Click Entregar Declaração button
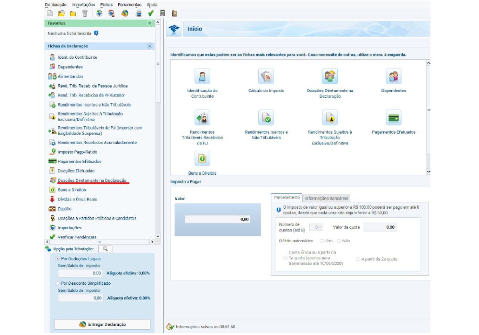The height and width of the screenshot is (335, 479). (102, 324)
